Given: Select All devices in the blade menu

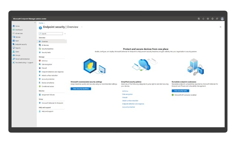Looking at the screenshot, I should click(44, 45).
